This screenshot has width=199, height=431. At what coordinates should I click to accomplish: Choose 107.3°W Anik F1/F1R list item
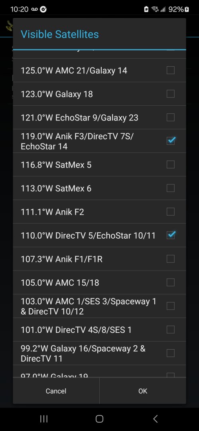click(x=100, y=259)
